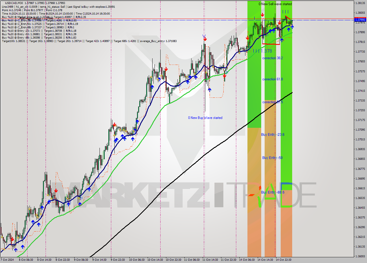Click price axis value 1.38055

360,13
